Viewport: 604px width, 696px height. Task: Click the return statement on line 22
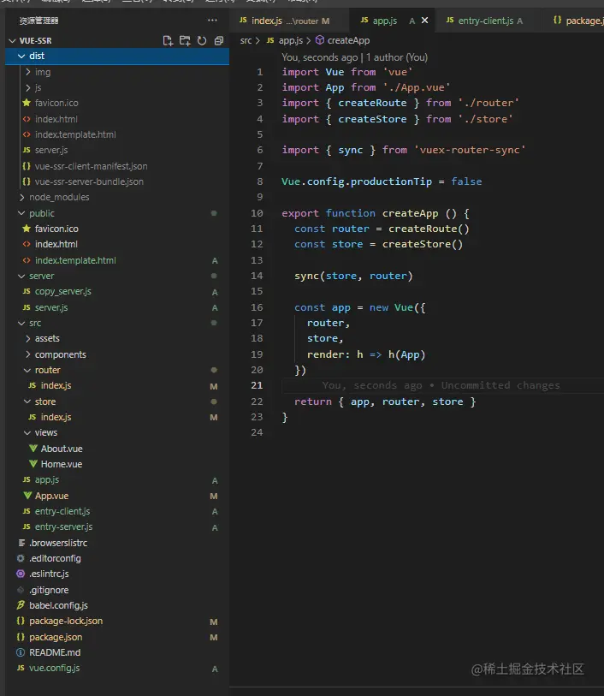(x=385, y=402)
